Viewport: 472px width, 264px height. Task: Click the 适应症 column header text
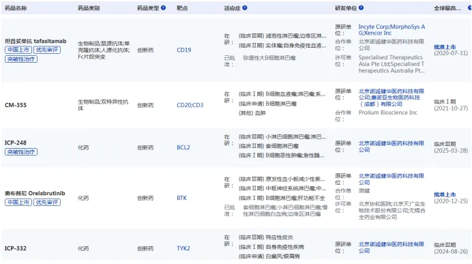(232, 8)
